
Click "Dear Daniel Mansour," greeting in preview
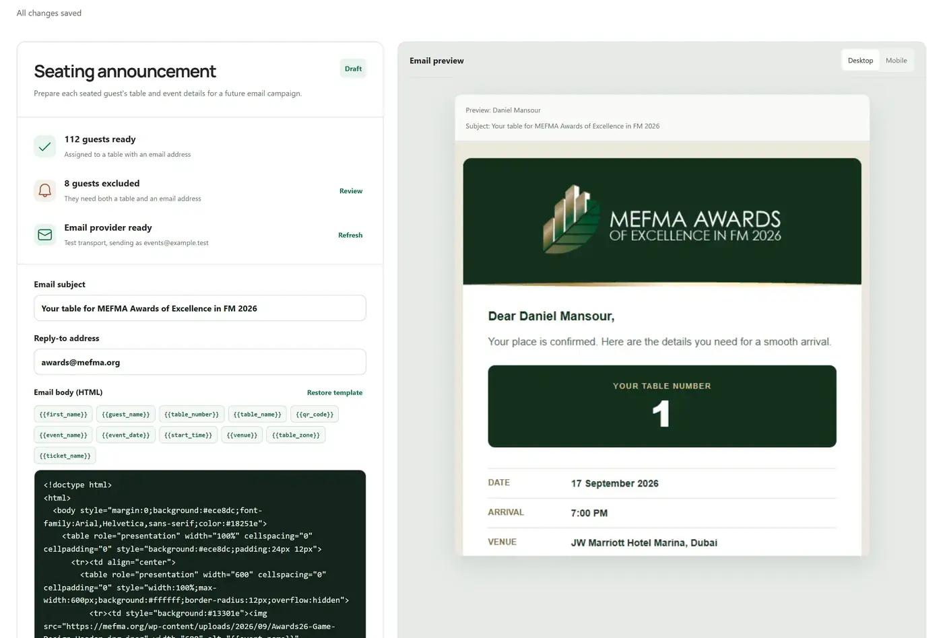[x=551, y=316]
